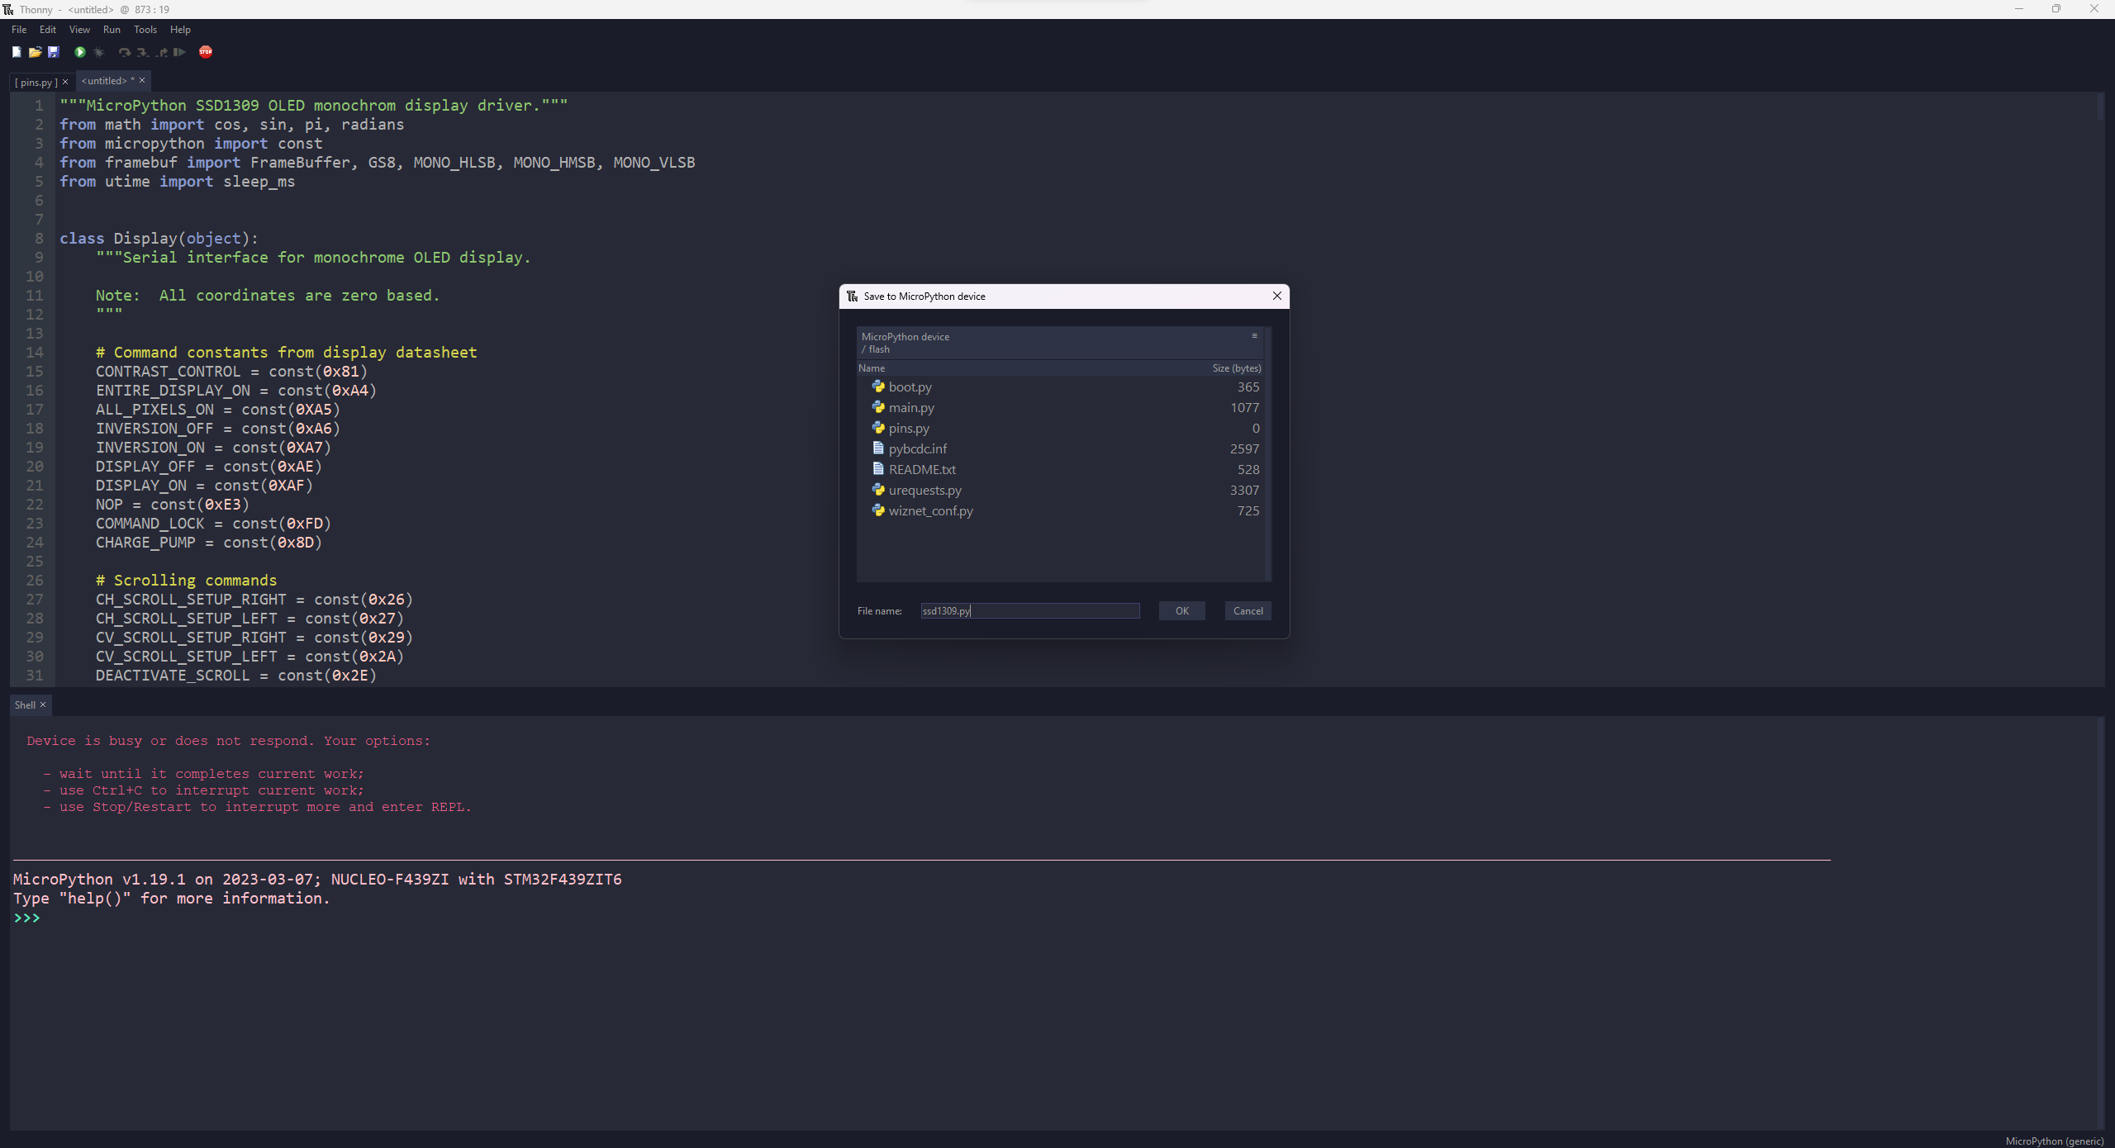Click the main.py Python file icon

pos(878,406)
